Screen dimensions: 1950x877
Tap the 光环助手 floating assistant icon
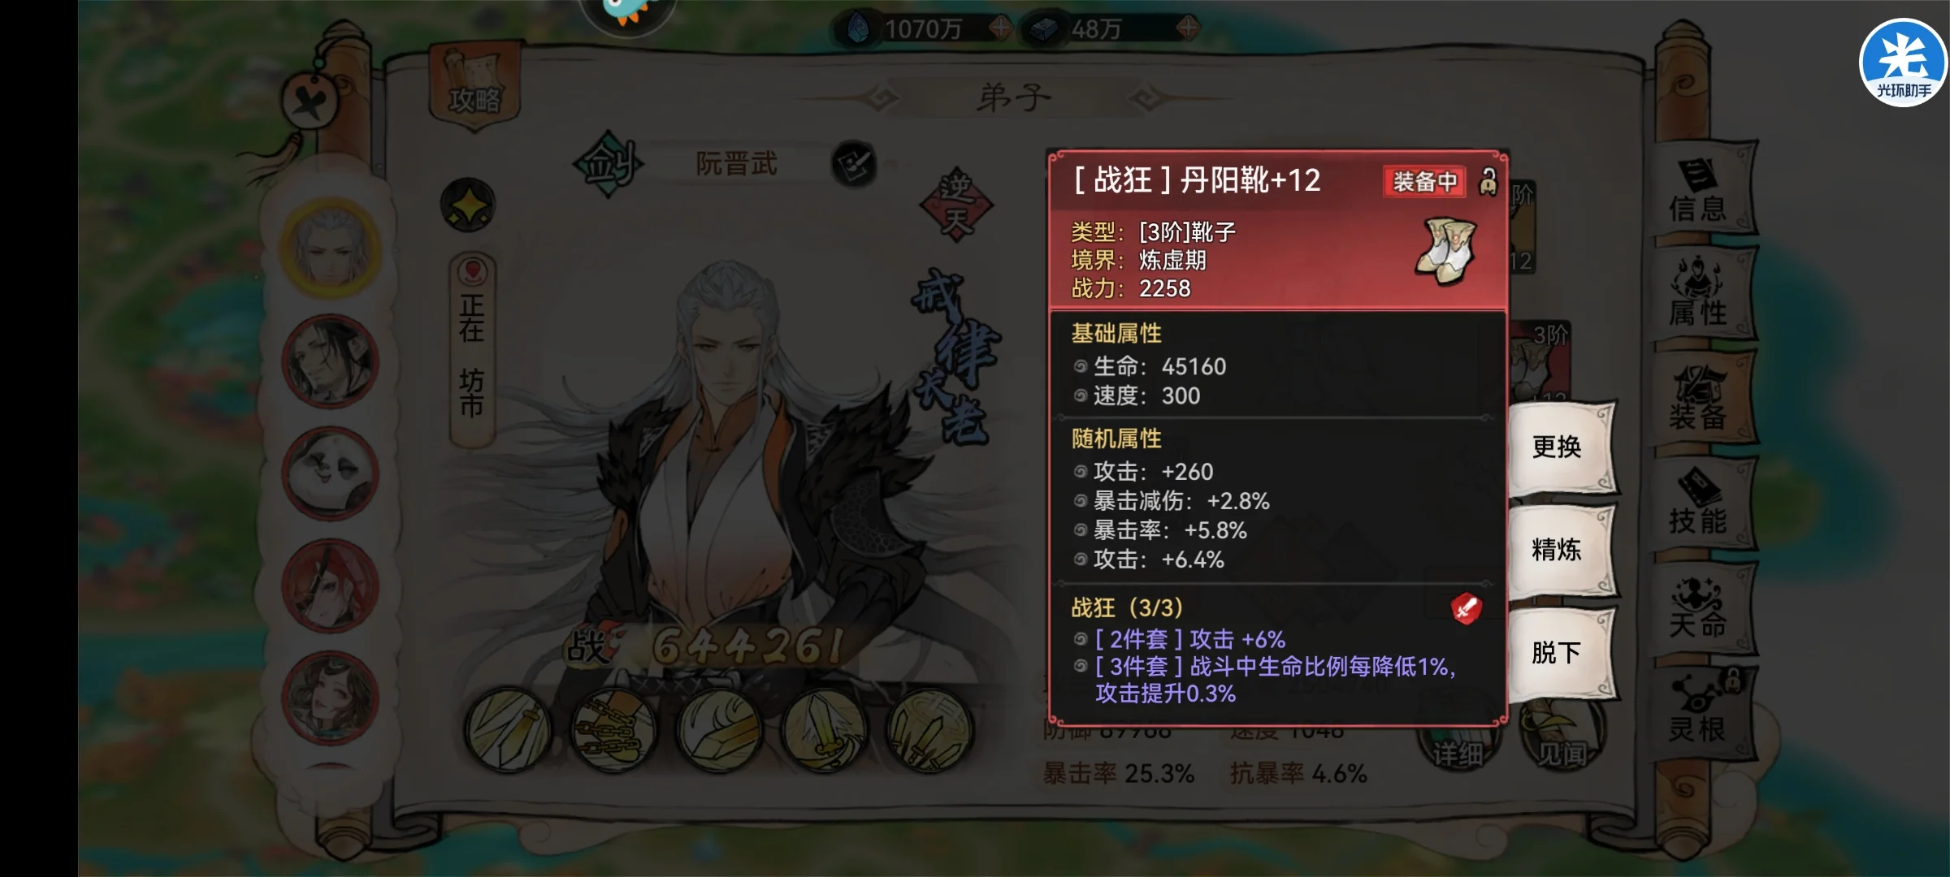click(1903, 63)
